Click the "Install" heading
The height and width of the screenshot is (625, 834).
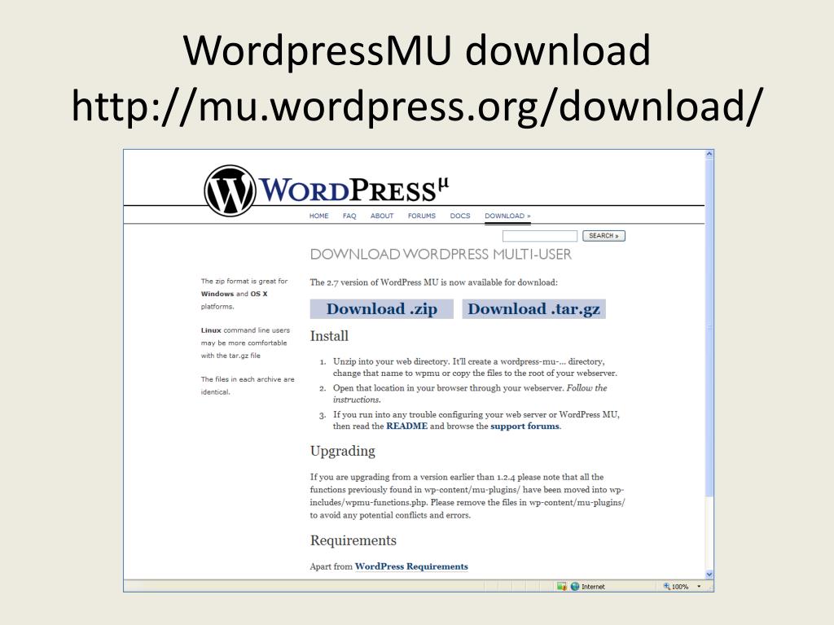point(329,336)
